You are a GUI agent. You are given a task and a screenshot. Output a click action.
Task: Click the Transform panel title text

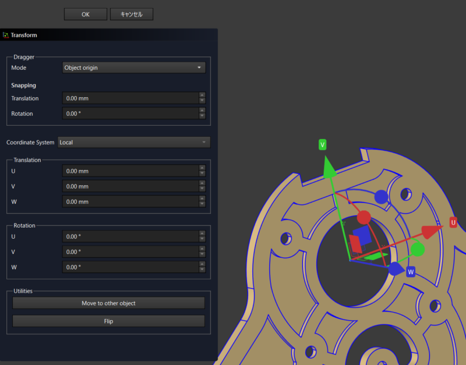24,35
